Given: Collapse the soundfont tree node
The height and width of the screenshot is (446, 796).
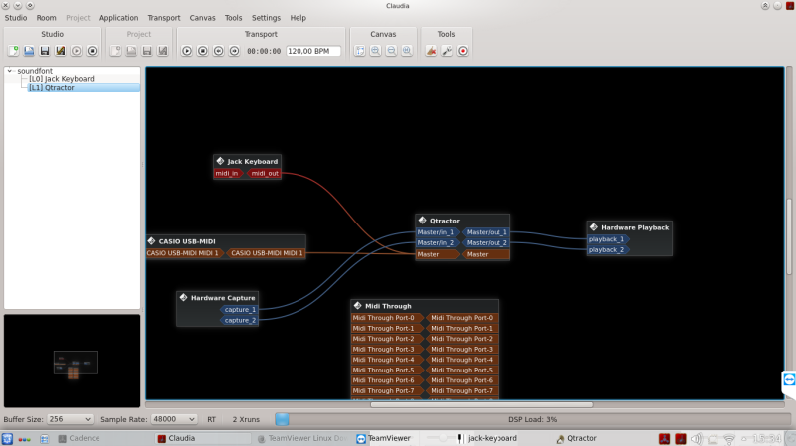Looking at the screenshot, I should point(10,71).
